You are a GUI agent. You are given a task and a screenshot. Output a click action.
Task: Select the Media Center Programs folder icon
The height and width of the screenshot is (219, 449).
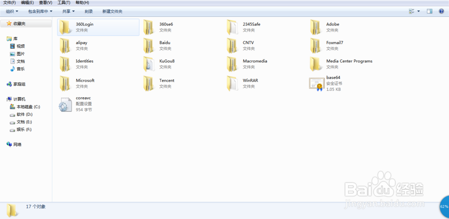tap(316, 64)
